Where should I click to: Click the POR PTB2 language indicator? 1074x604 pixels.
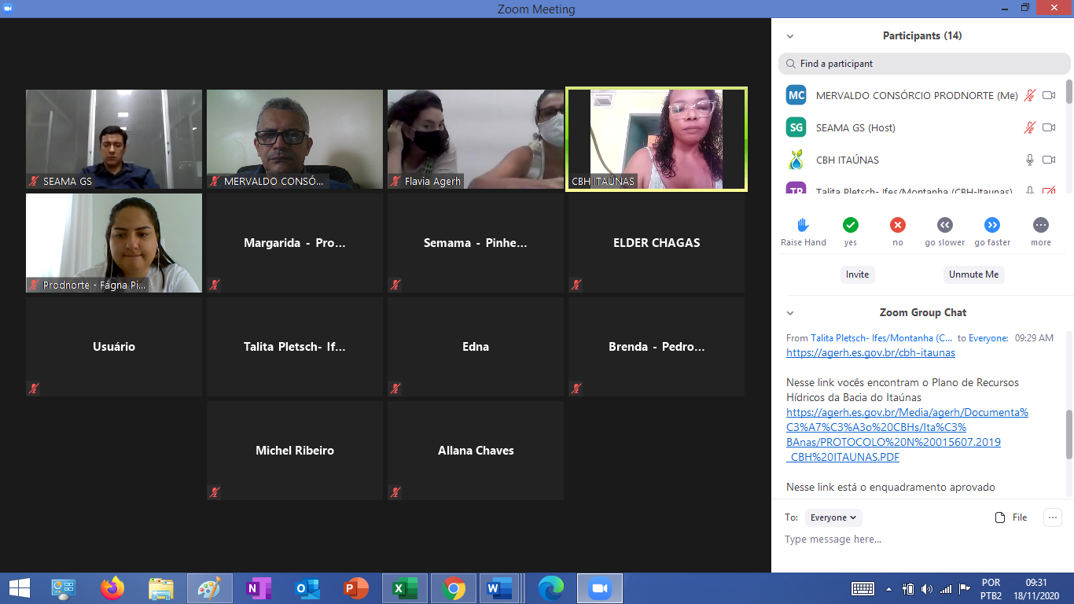click(x=991, y=589)
